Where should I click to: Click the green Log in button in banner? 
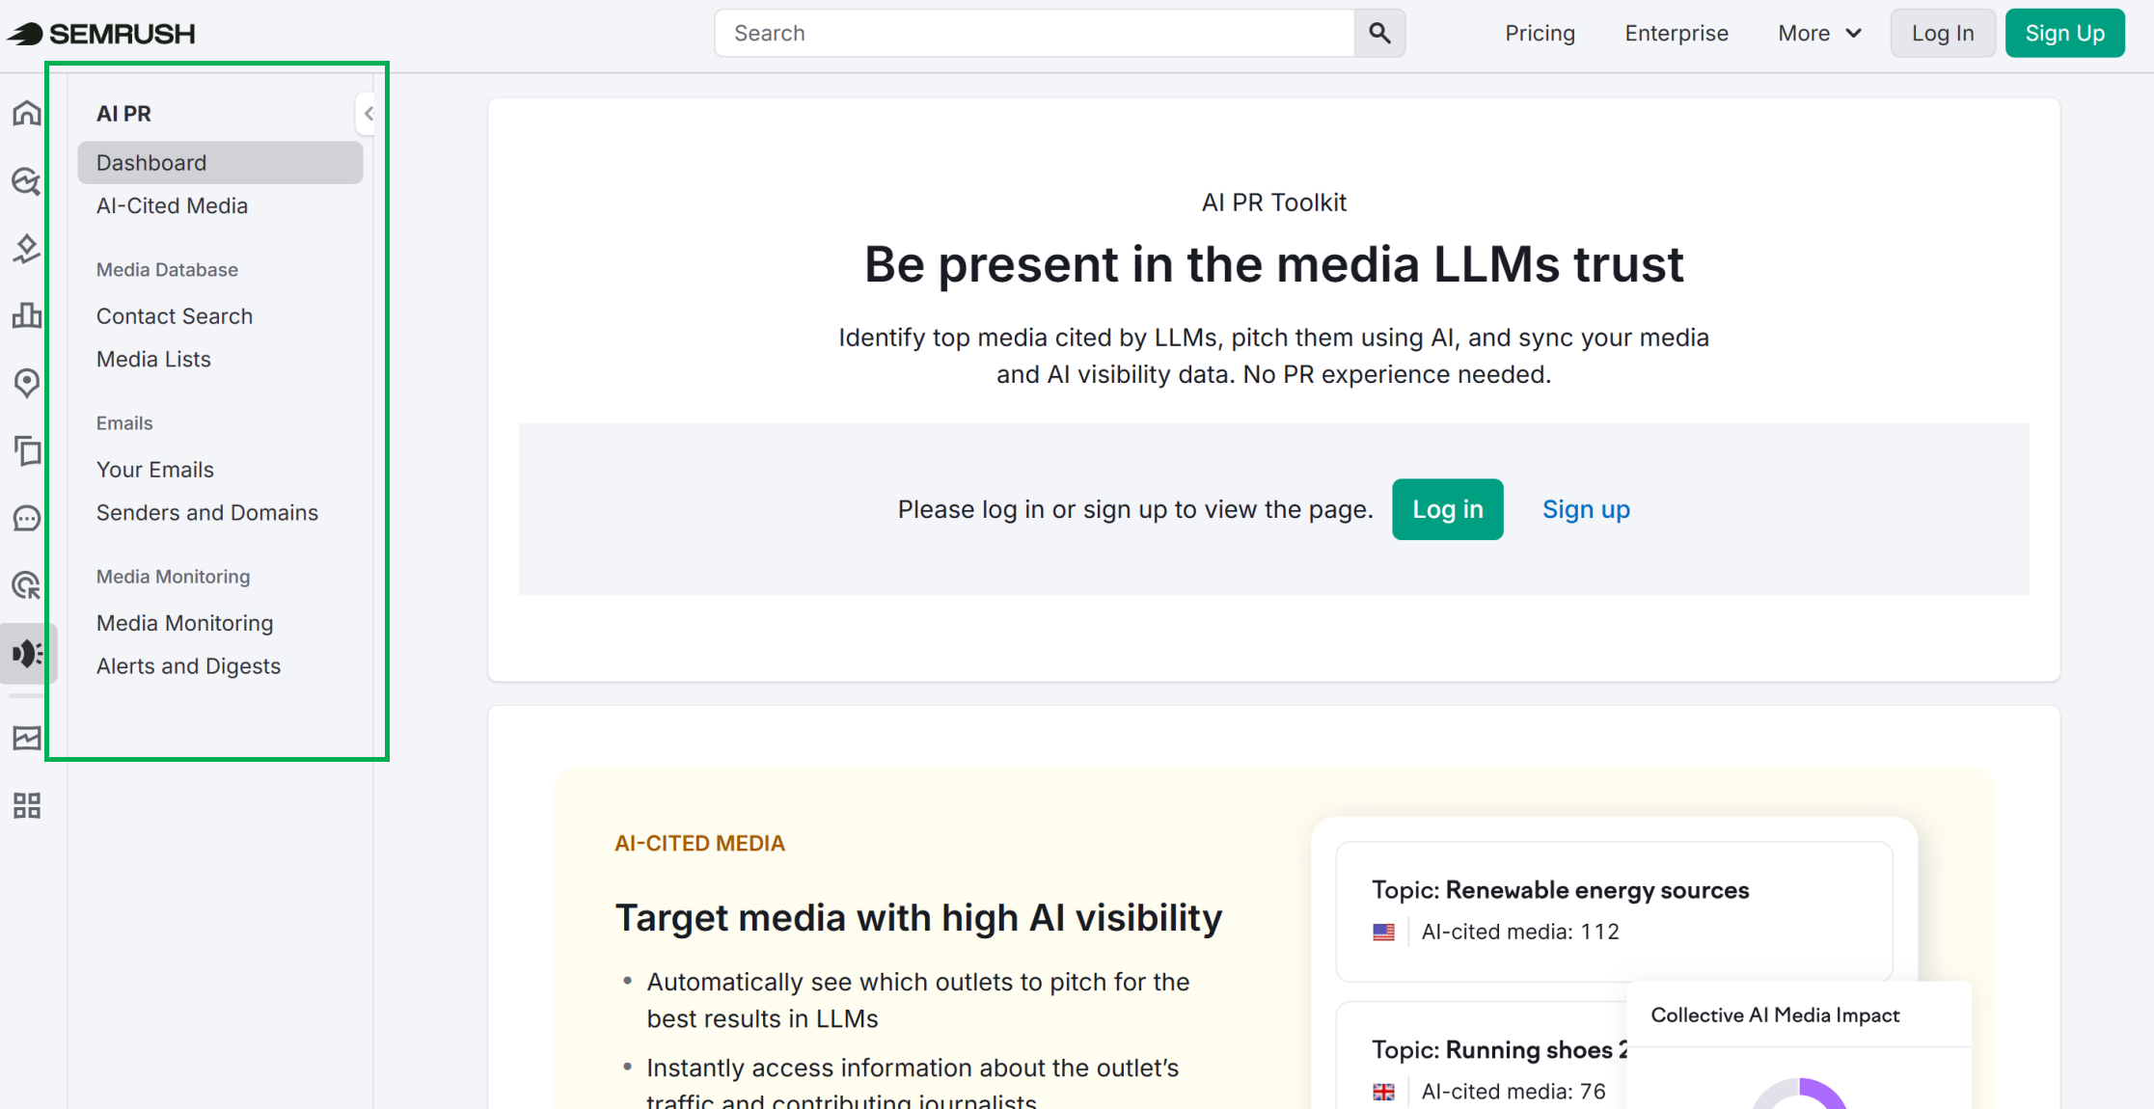pyautogui.click(x=1447, y=509)
